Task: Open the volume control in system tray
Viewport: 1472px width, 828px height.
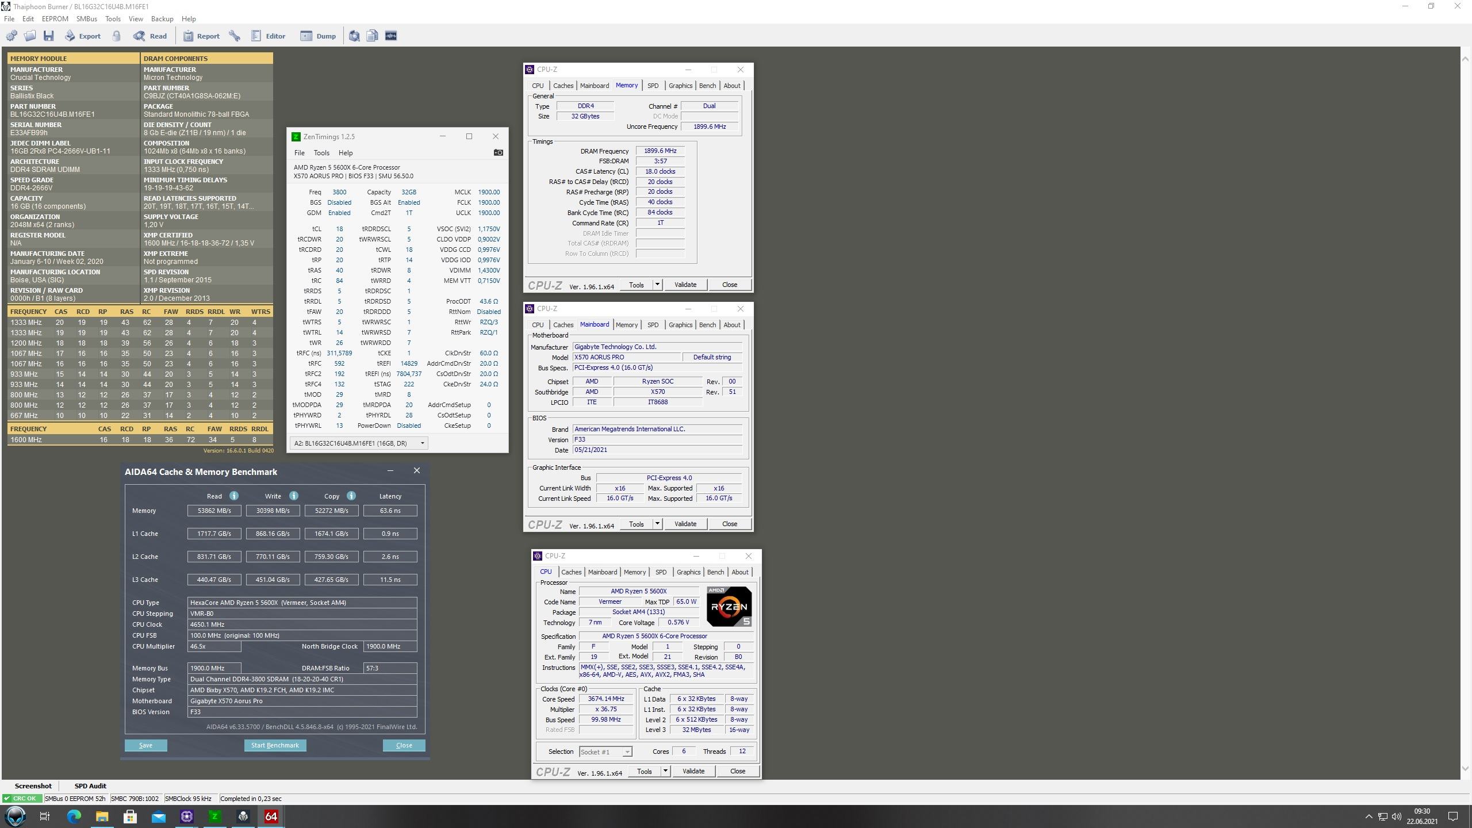Action: [x=1397, y=816]
